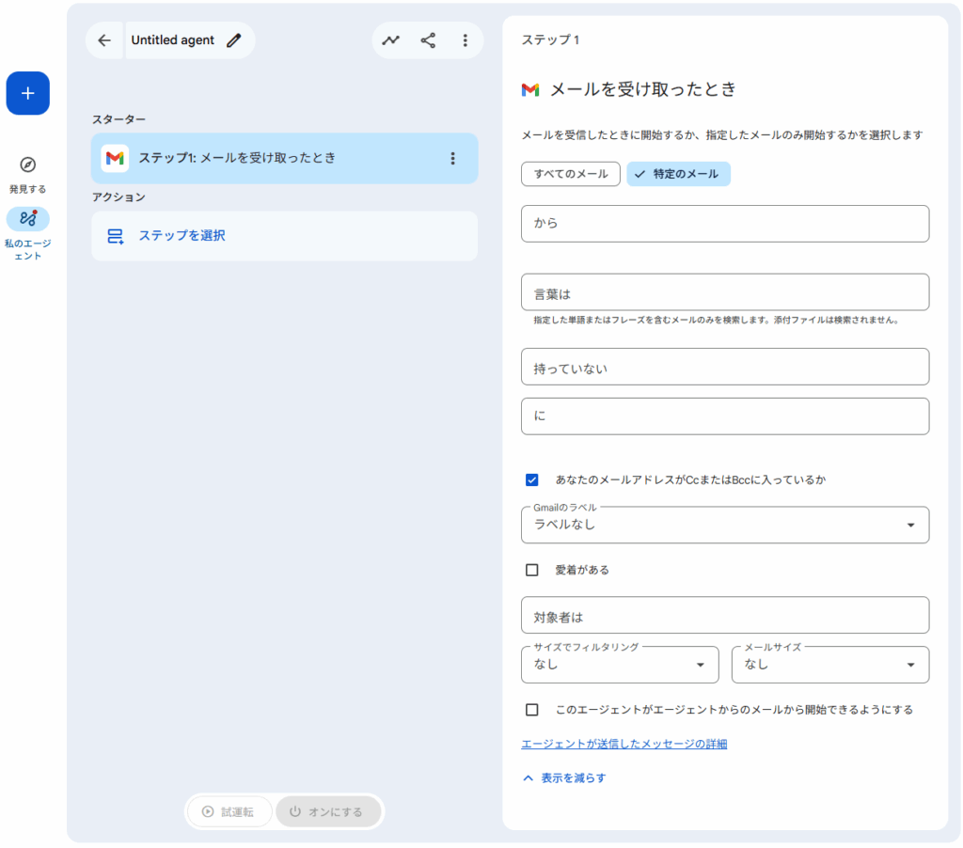The height and width of the screenshot is (848, 963).
Task: Click the back arrow beside Untitled agent
Action: [x=104, y=40]
